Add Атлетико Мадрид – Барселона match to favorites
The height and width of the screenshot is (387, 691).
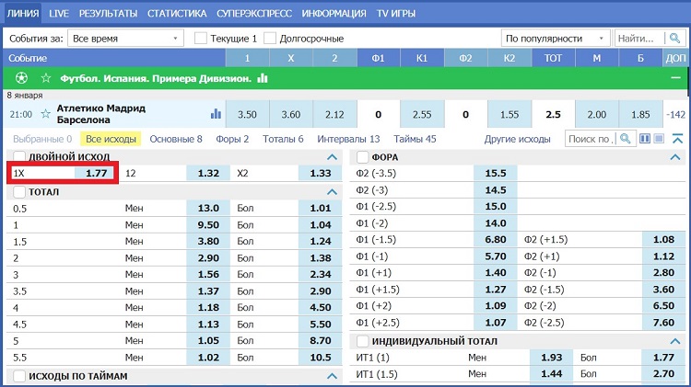point(45,115)
